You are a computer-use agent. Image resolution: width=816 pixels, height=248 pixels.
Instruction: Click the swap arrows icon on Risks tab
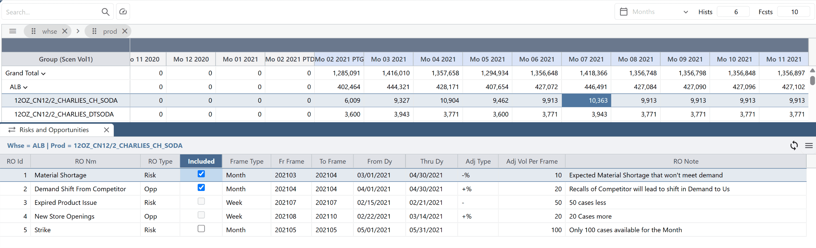pos(12,130)
